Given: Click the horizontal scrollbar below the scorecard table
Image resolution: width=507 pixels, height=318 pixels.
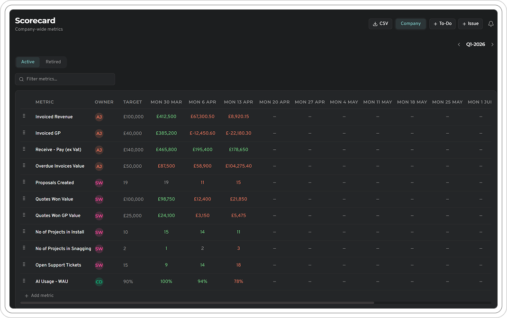Looking at the screenshot, I should (199, 303).
